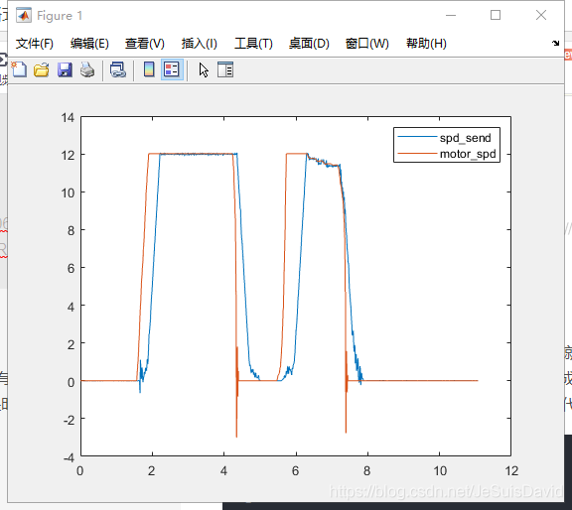Open the 文件(F) menu

(35, 44)
